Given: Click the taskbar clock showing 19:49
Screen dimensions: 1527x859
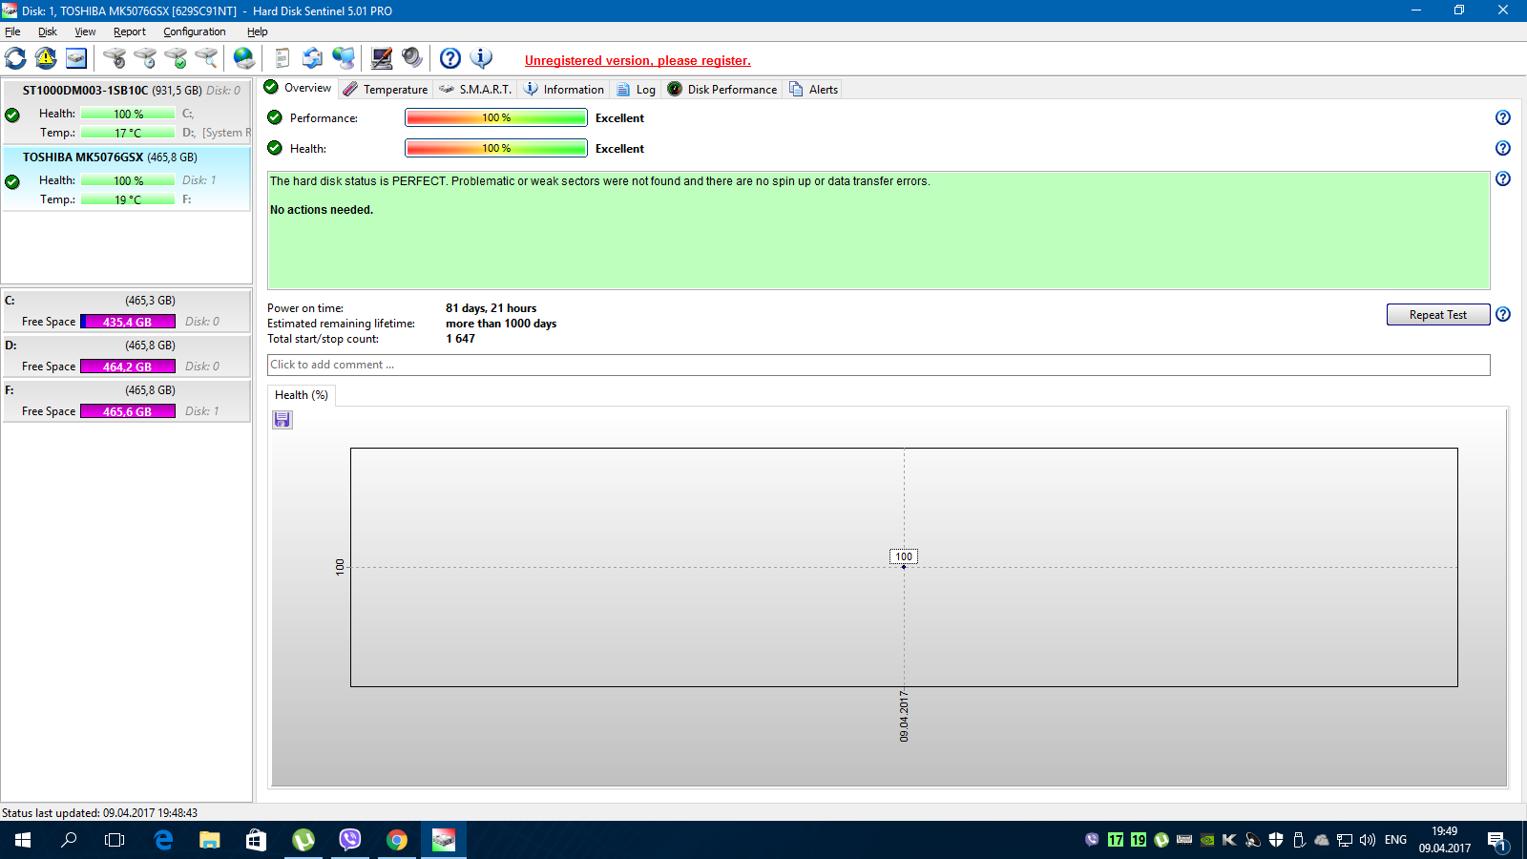Looking at the screenshot, I should [x=1445, y=840].
